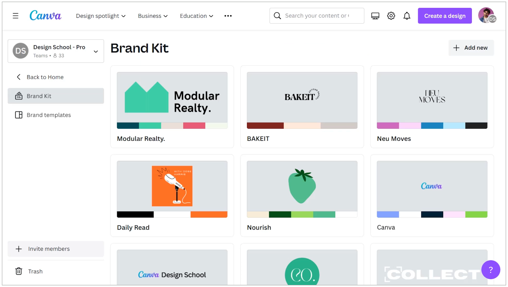Open the Trash from the sidebar
508x287 pixels.
click(35, 271)
